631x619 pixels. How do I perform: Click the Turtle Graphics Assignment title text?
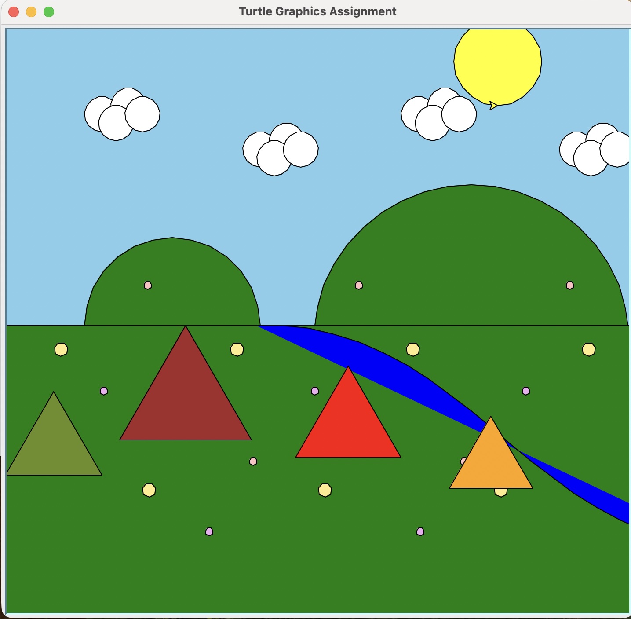click(x=317, y=11)
